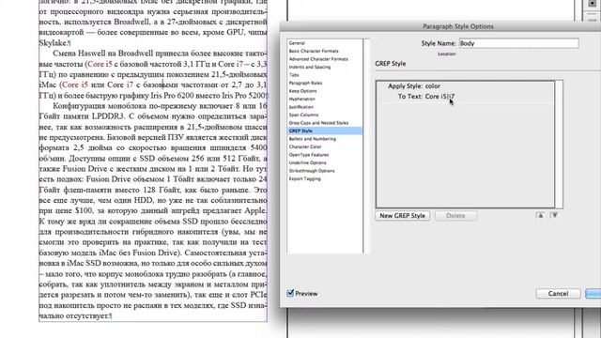Viewport: 601px width, 338px height.
Task: Click To Text value 'Core i5|i7'
Action: (439, 97)
